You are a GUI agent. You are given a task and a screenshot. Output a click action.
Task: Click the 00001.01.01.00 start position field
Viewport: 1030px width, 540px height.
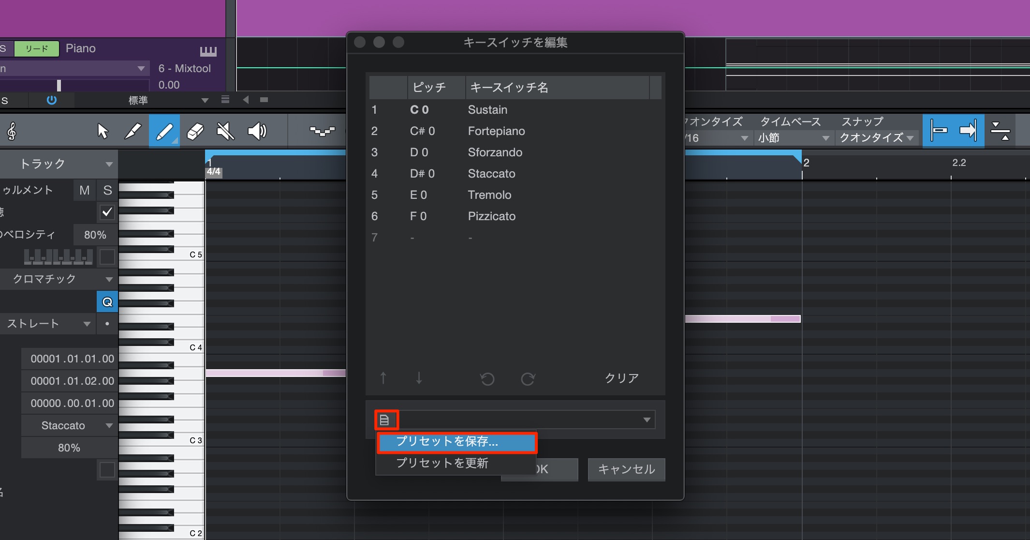[x=70, y=359]
